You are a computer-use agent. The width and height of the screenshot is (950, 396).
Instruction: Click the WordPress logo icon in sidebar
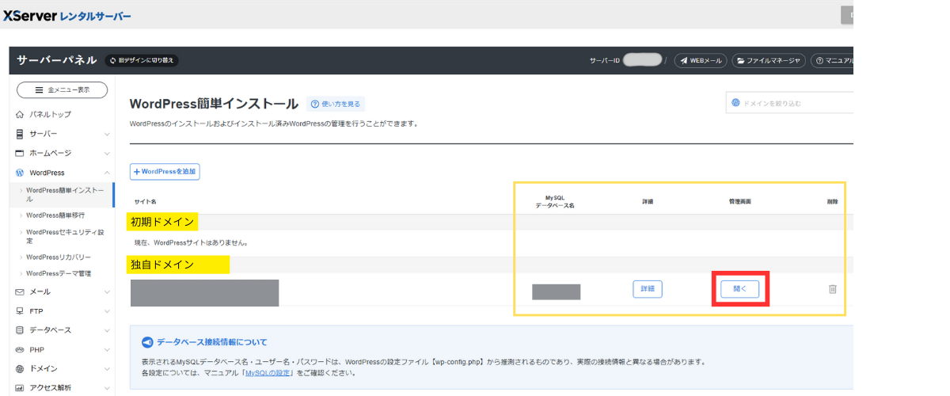(x=20, y=173)
